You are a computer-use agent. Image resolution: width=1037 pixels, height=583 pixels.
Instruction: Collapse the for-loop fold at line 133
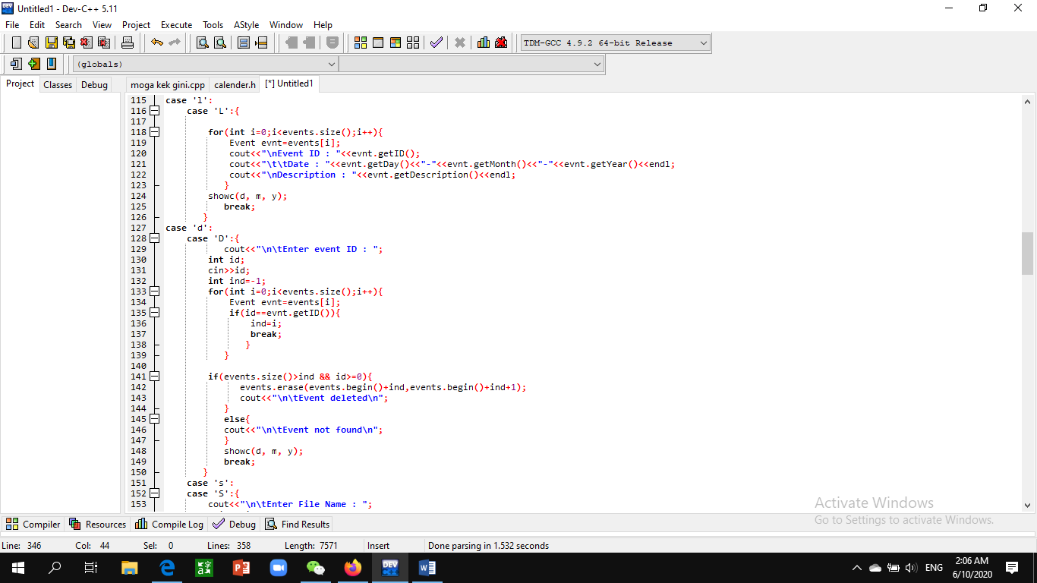click(x=155, y=291)
